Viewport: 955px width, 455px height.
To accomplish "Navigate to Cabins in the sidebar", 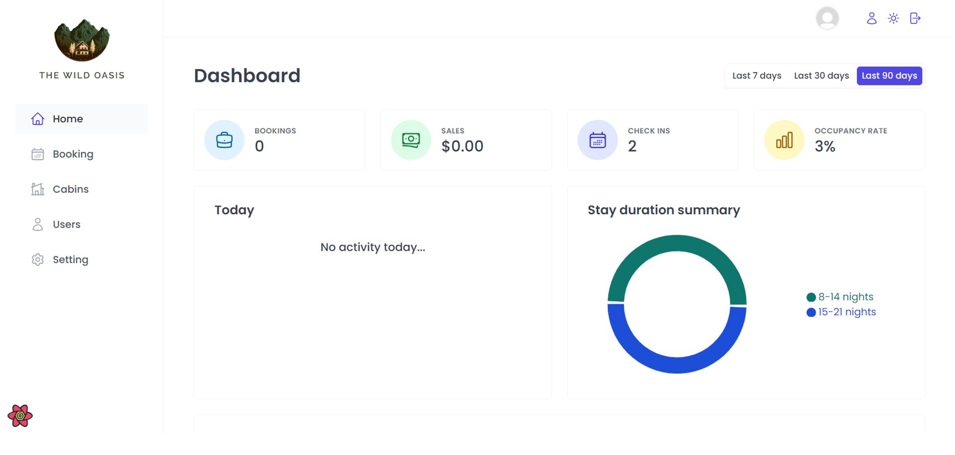I will pos(70,189).
